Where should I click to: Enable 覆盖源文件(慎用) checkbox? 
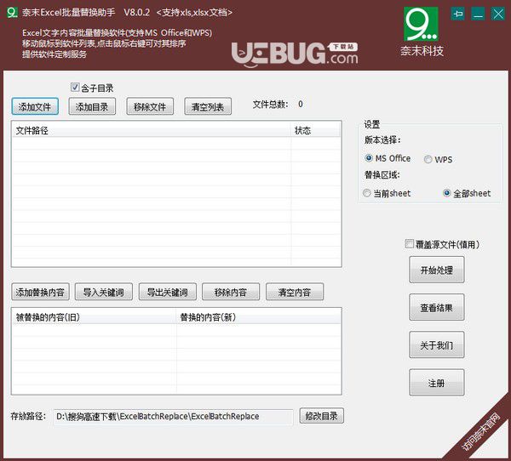[x=409, y=244]
